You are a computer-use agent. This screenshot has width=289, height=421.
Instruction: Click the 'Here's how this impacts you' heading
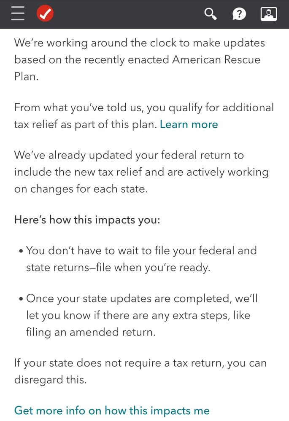tap(87, 220)
